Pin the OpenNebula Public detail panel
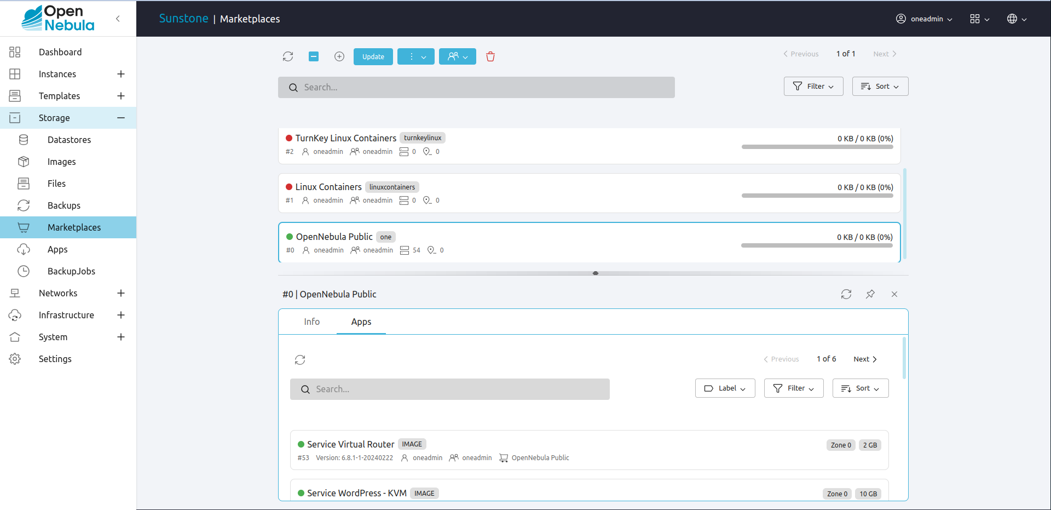Image resolution: width=1051 pixels, height=510 pixels. tap(870, 294)
